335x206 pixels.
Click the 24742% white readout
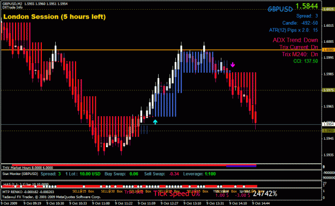[265, 194]
